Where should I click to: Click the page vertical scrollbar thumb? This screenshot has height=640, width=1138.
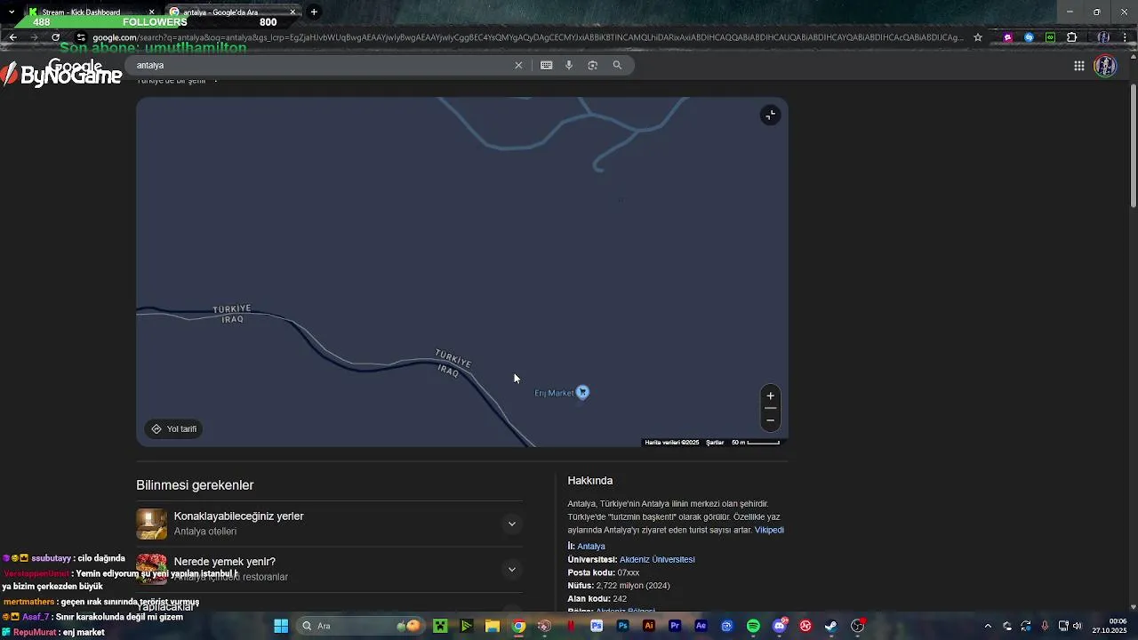pyautogui.click(x=1134, y=147)
